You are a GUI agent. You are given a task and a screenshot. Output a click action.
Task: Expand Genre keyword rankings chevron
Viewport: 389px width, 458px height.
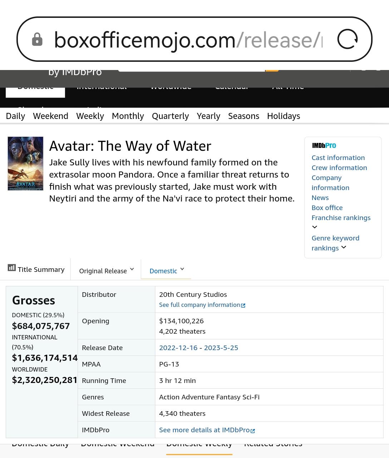pos(344,247)
